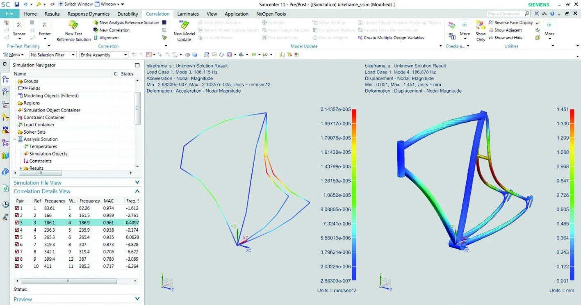Enable the checkbox for pair 9
The image size is (581, 305).
tap(18, 266)
